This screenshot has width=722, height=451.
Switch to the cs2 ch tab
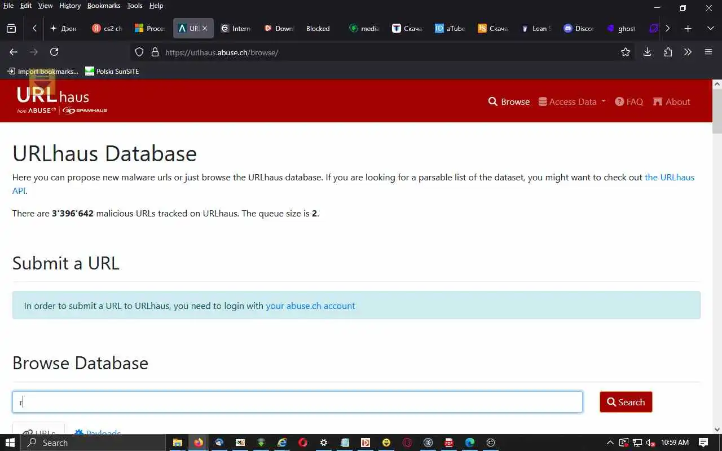107,28
